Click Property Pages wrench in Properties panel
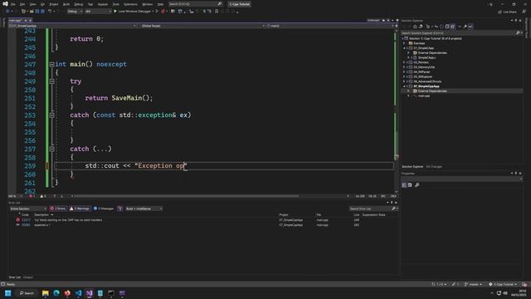Viewport: 531px width, 299px height. 417,185
